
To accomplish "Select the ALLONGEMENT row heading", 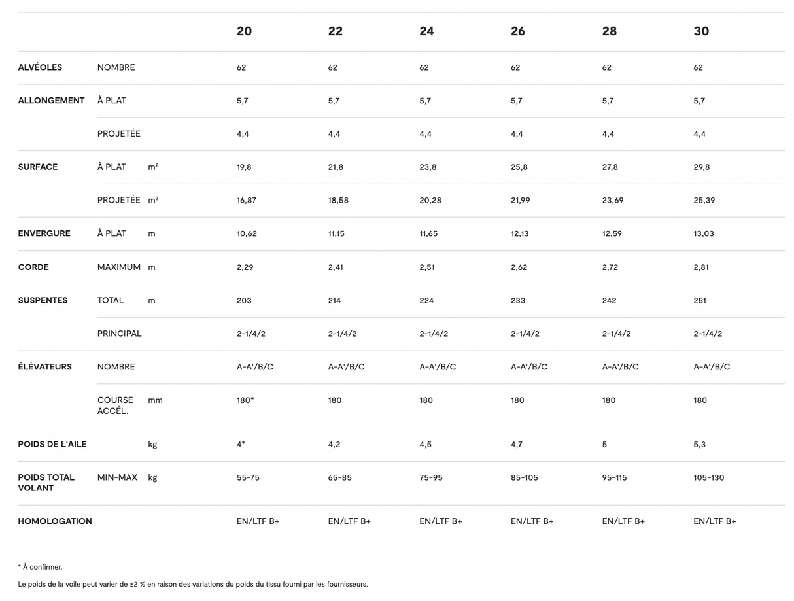I will coord(51,101).
